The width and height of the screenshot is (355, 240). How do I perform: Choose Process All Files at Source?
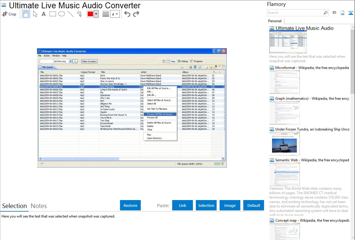pyautogui.click(x=160, y=114)
